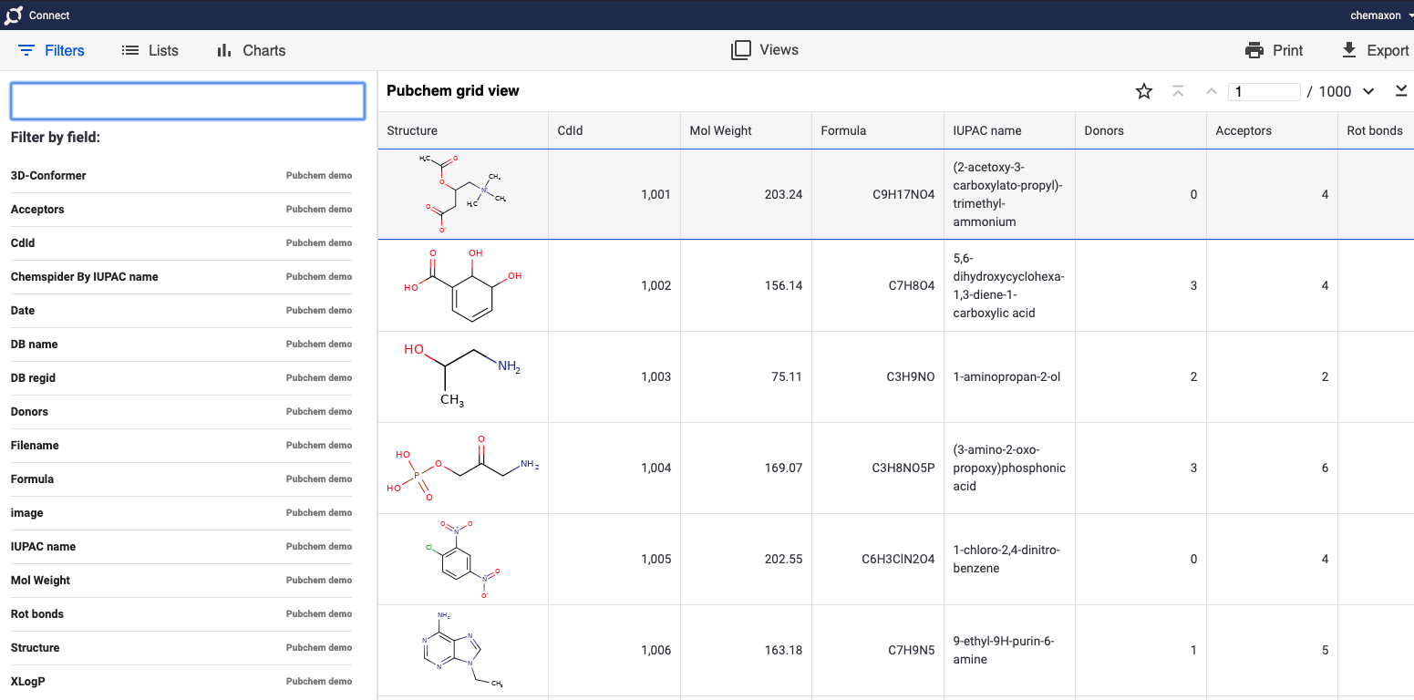The width and height of the screenshot is (1414, 700).
Task: Select the Acceptors filter field
Action: pos(181,210)
